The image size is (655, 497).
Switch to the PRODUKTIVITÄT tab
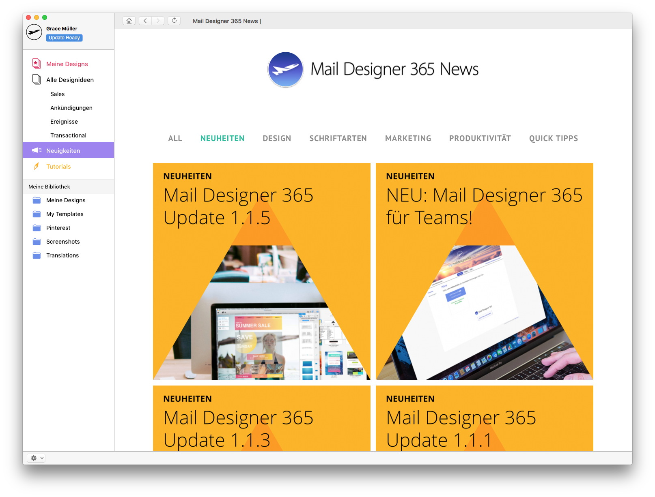tap(480, 139)
